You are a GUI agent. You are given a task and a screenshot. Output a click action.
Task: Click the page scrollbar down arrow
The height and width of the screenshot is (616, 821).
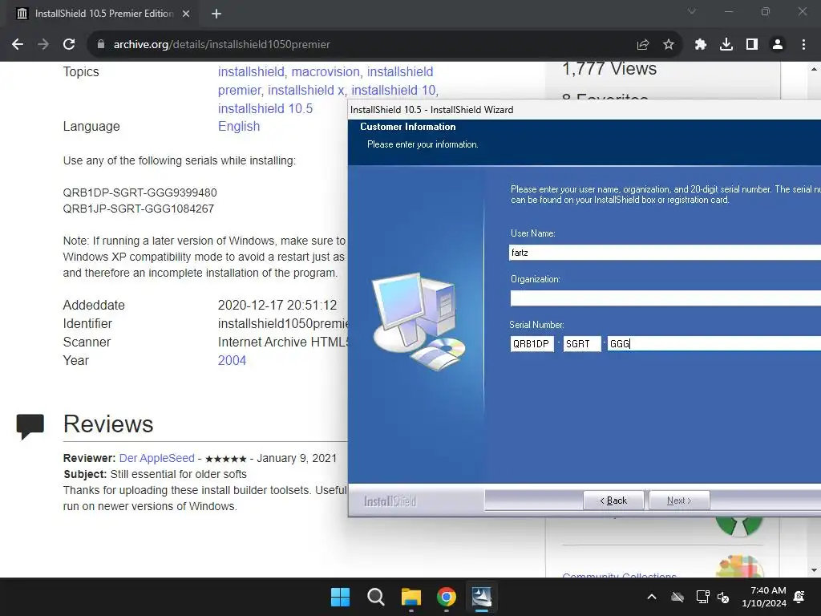[x=814, y=570]
